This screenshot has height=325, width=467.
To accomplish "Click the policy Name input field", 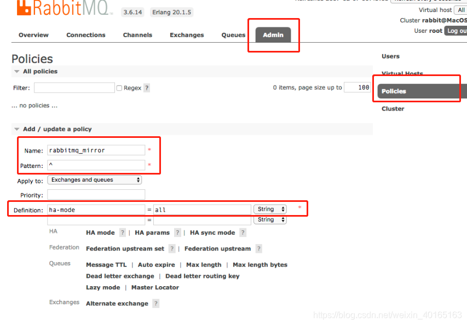I will point(96,150).
